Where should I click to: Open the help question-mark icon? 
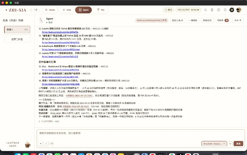219,10
